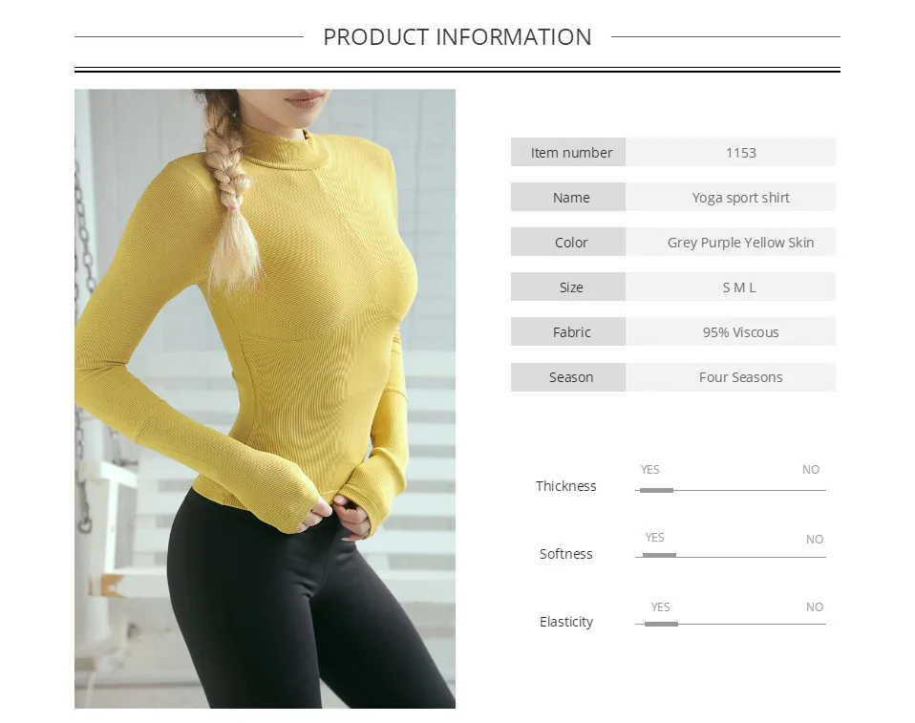This screenshot has height=723, width=915.
Task: Click the YES label above Softness slider
Action: coord(655,538)
